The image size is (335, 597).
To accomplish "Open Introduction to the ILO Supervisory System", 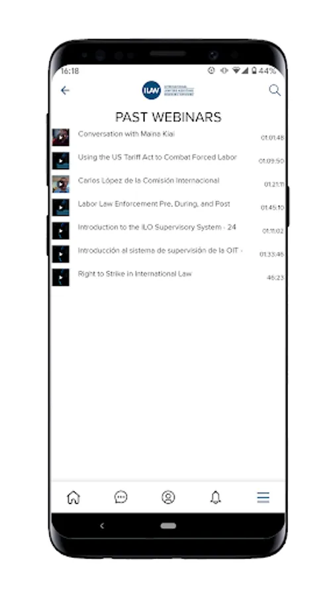I will pos(157,228).
